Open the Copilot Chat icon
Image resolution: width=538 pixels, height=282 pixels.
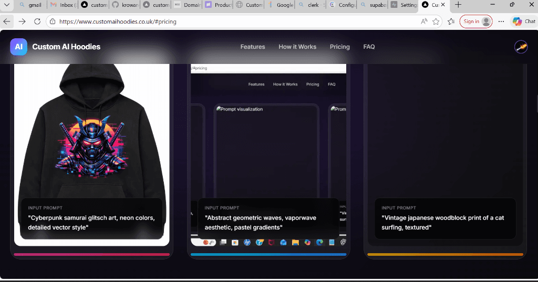523,21
